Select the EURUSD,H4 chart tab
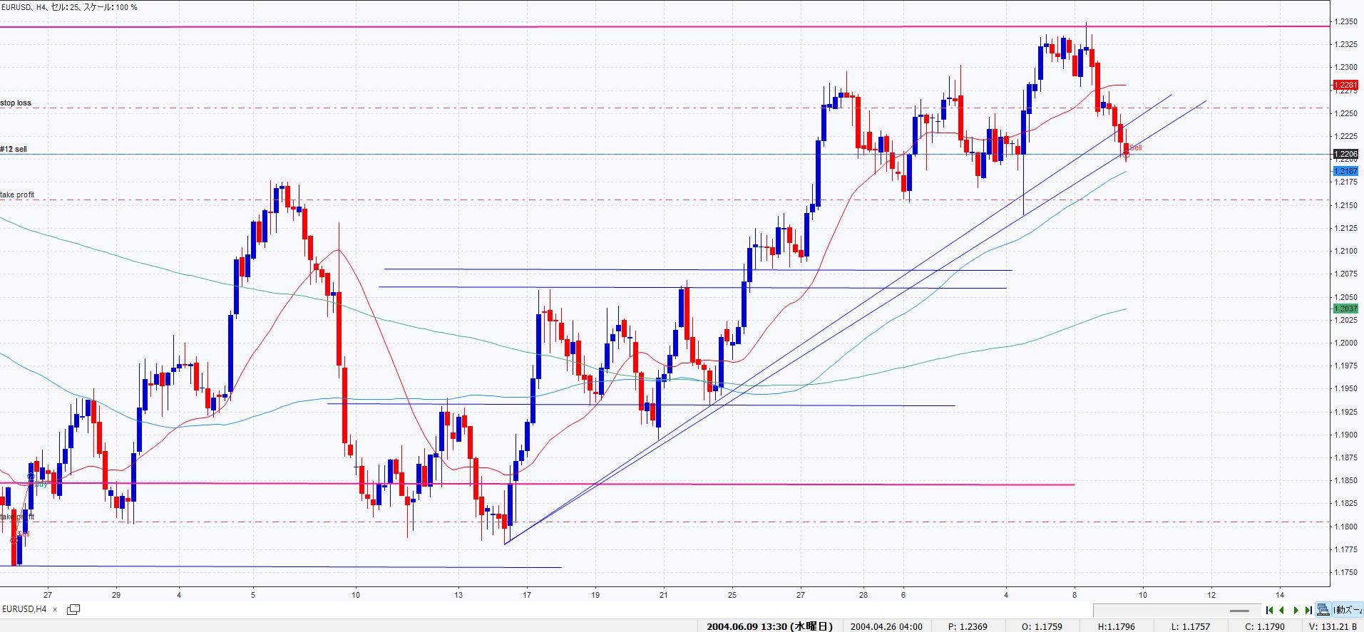Image resolution: width=1364 pixels, height=632 pixels. [x=25, y=609]
